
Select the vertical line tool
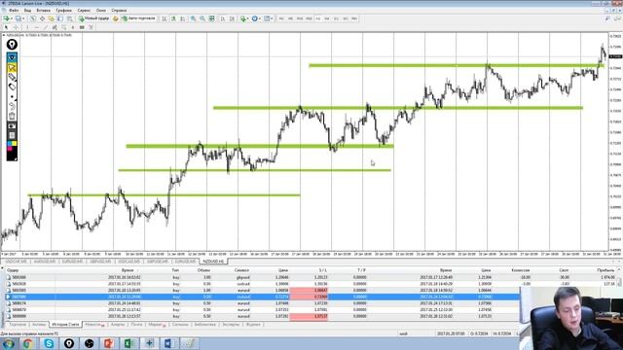pyautogui.click(x=27, y=27)
